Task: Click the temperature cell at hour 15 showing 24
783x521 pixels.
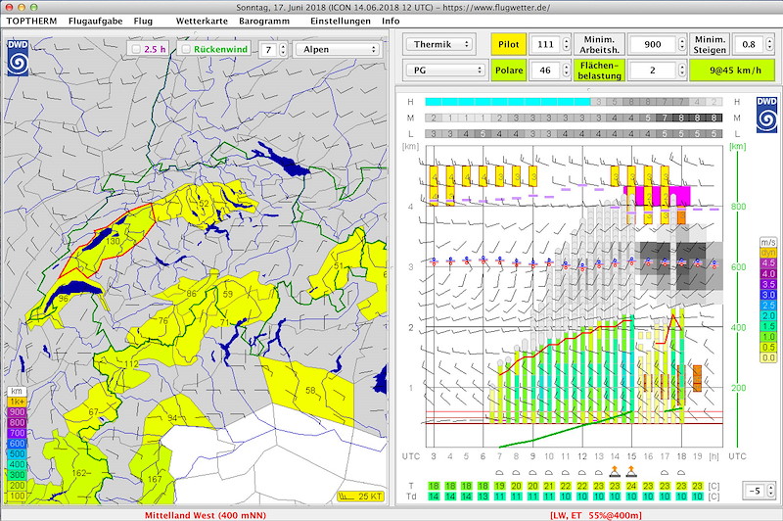Action: pyautogui.click(x=631, y=486)
